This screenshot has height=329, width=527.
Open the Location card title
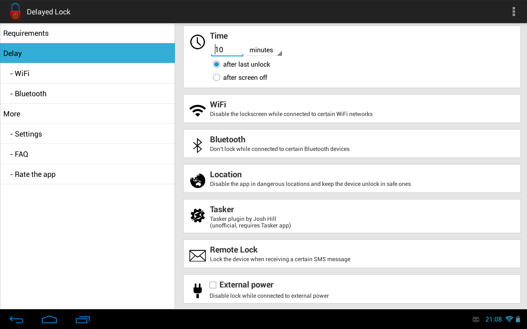pyautogui.click(x=226, y=174)
